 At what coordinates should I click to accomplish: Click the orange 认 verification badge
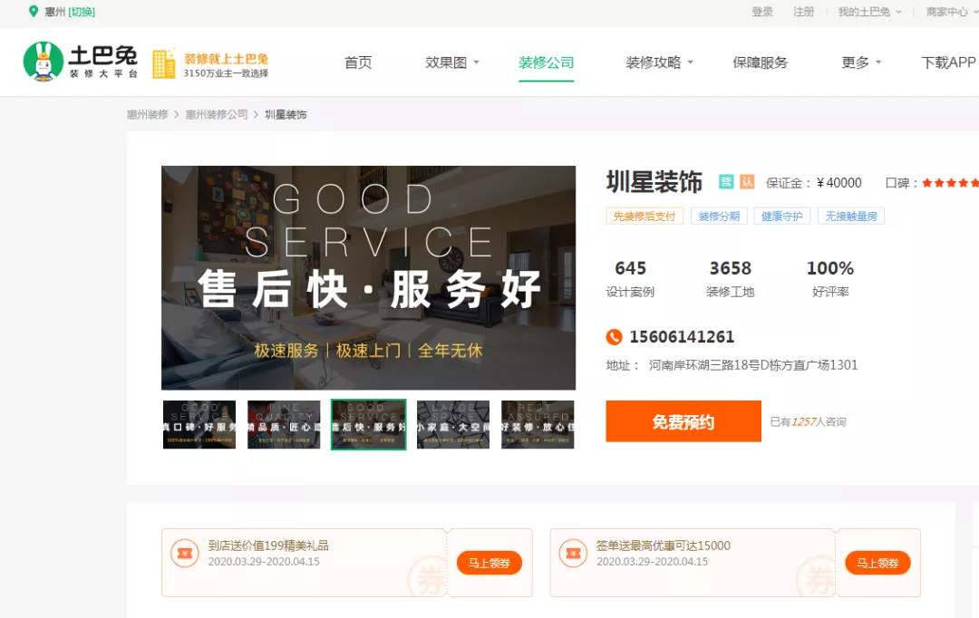point(746,181)
